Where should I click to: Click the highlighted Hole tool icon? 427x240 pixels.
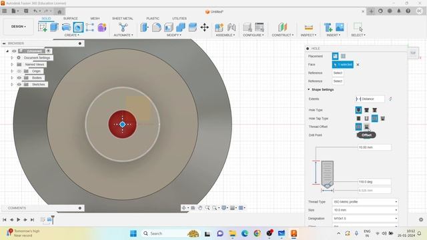tap(78, 27)
